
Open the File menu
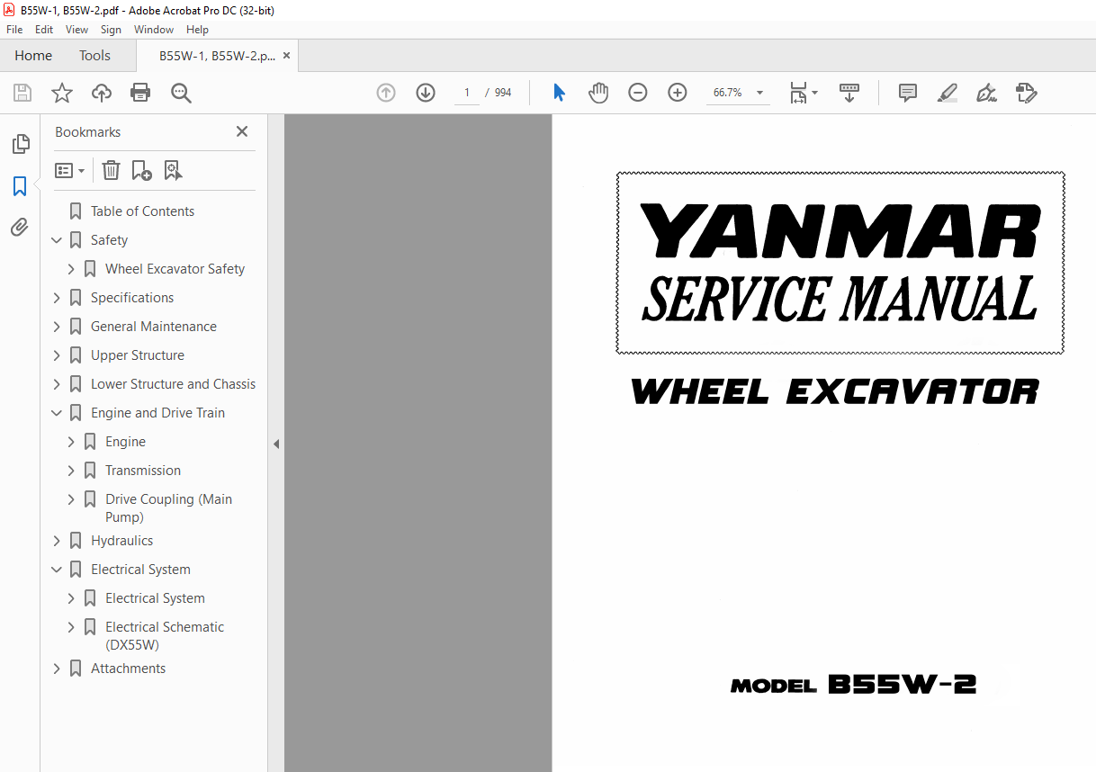pos(14,30)
